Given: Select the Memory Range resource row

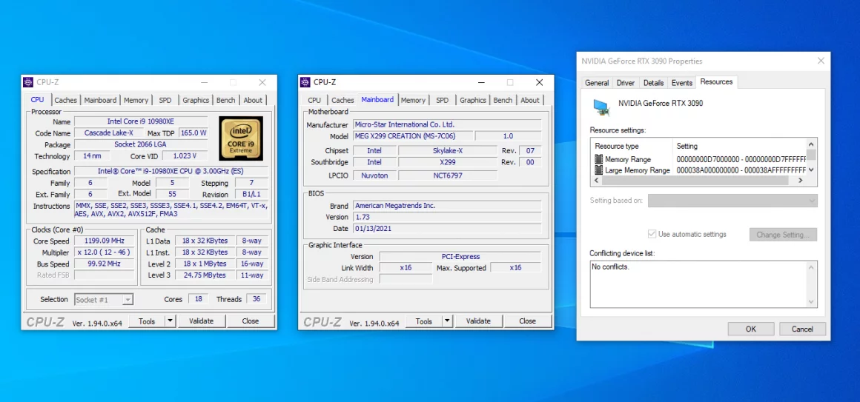Looking at the screenshot, I should pos(699,159).
